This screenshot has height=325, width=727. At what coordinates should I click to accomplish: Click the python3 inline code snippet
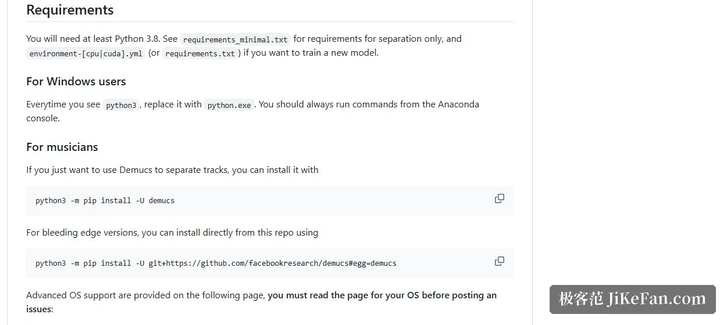pyautogui.click(x=121, y=105)
